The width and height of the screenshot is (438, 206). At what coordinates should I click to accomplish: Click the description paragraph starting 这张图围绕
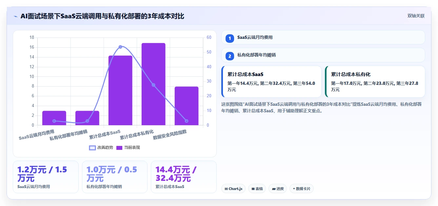322,107
